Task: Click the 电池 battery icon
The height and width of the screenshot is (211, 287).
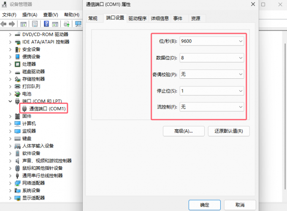Action: [17, 94]
